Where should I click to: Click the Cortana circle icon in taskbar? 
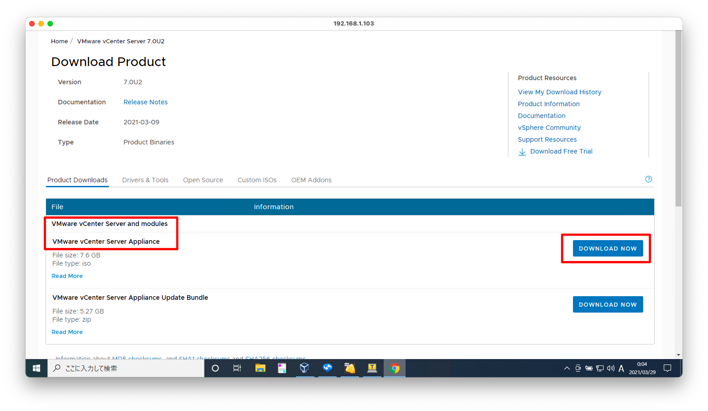point(215,368)
